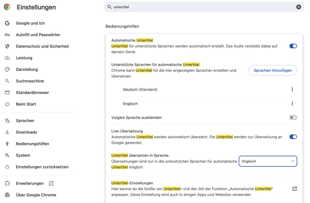The image size is (310, 203).
Task: Open three-dot menu for Deutsch (Standard)
Action: click(292, 89)
